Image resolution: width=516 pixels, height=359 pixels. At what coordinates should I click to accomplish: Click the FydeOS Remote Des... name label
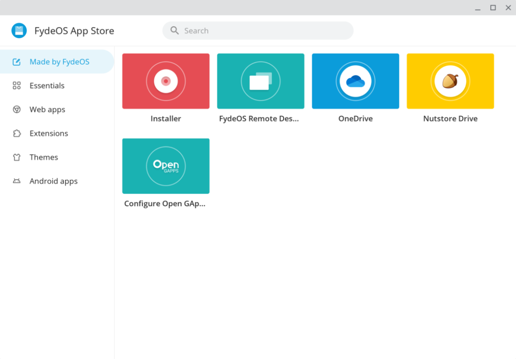coord(259,119)
